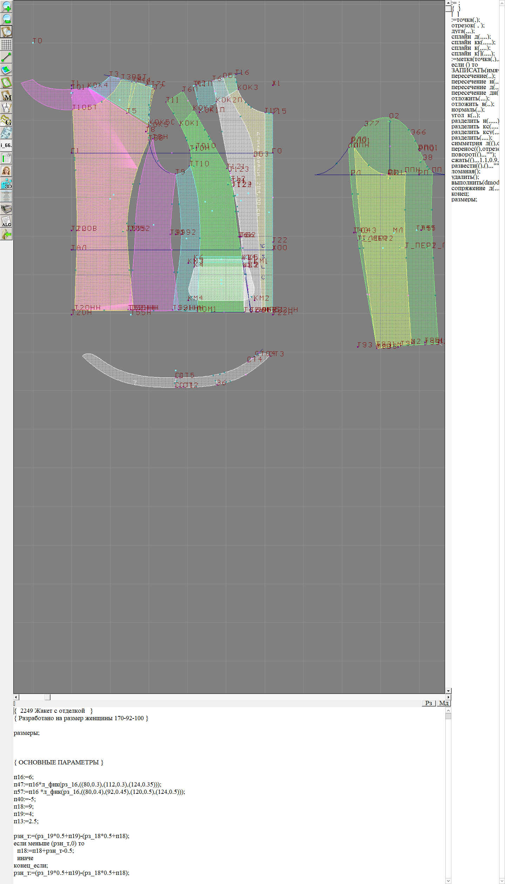
Task: Select the line segment tool icon
Action: tap(6, 57)
